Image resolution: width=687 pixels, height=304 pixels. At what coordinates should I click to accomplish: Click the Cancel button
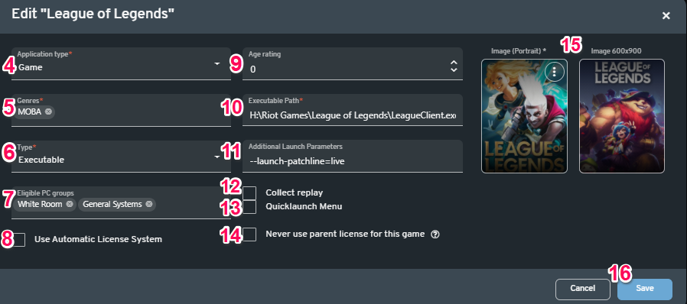[x=583, y=289]
